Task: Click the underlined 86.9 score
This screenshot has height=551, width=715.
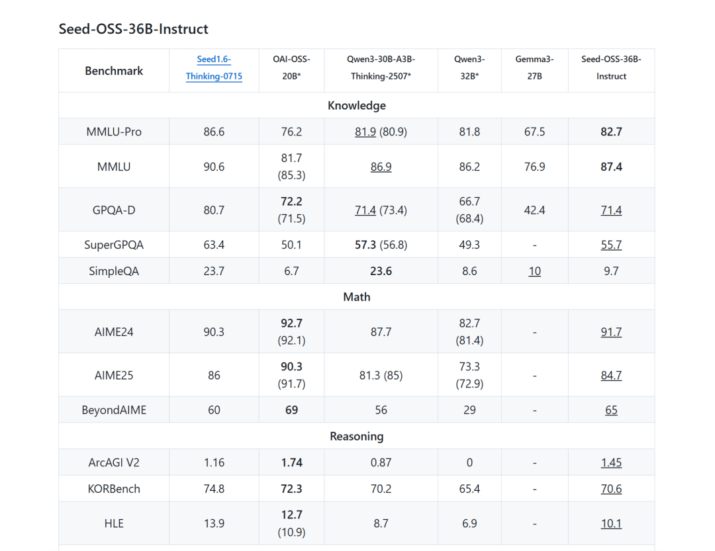Action: tap(381, 167)
